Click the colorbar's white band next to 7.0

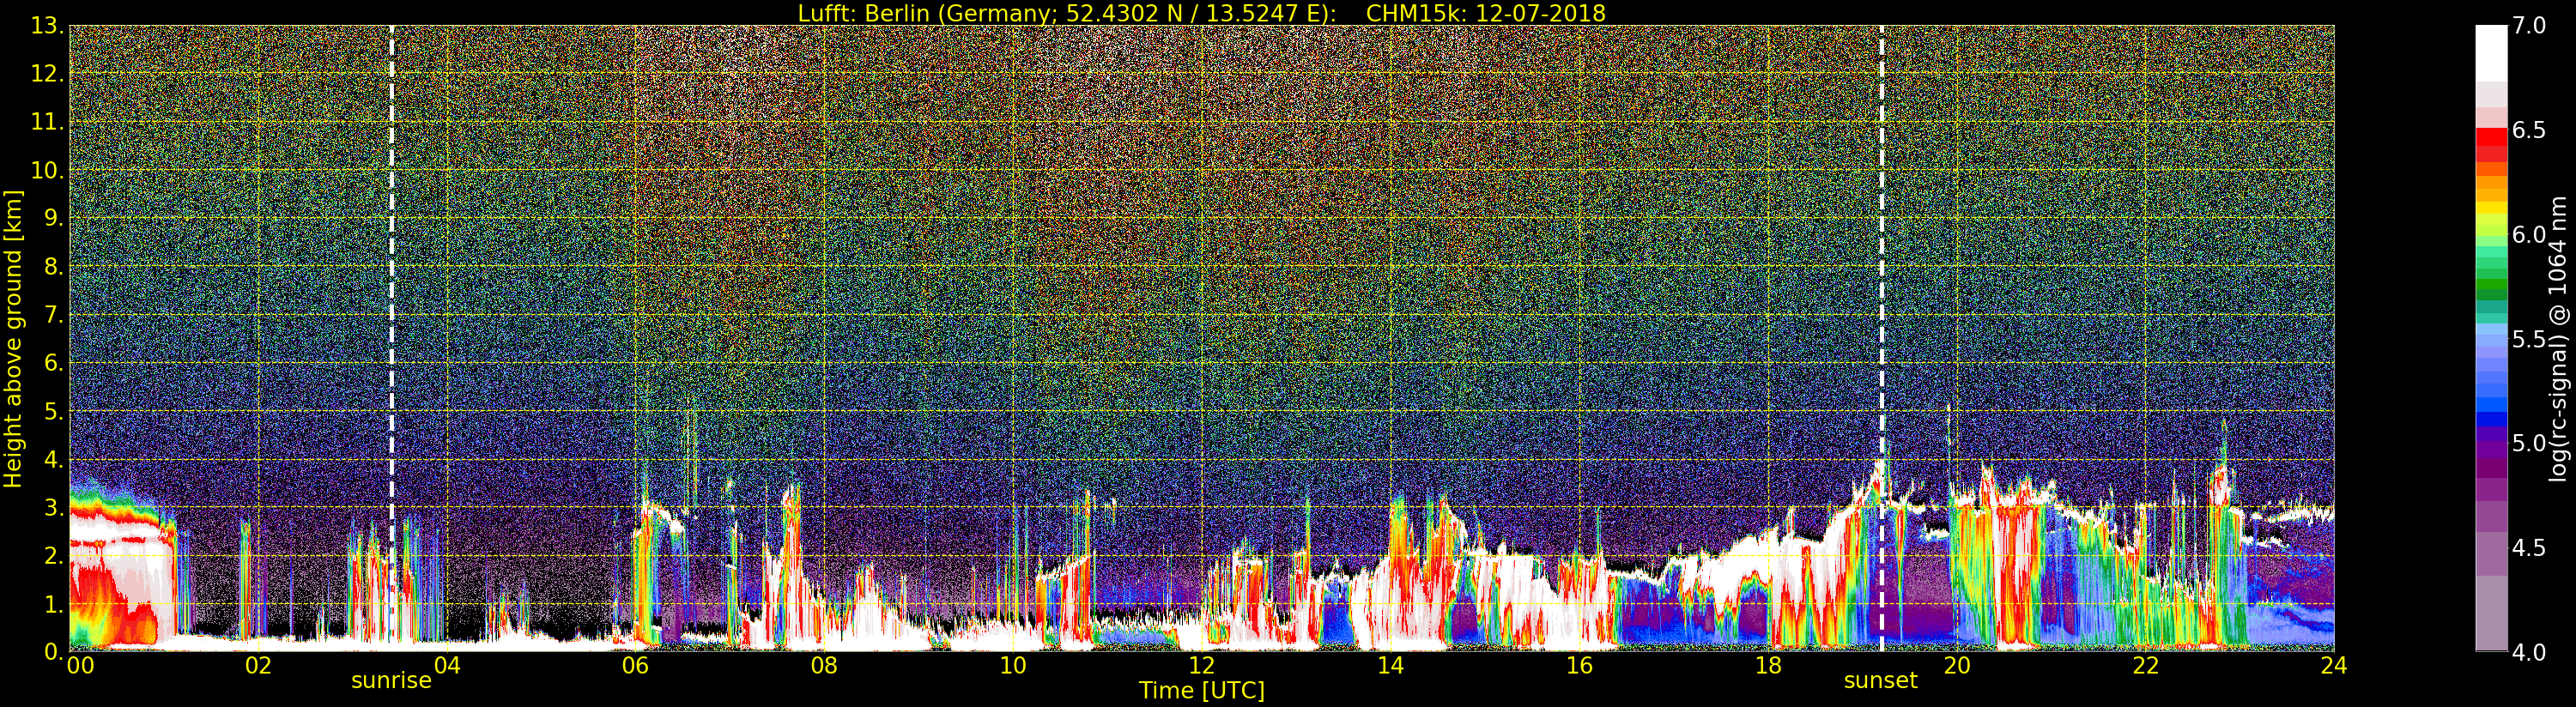click(2491, 52)
